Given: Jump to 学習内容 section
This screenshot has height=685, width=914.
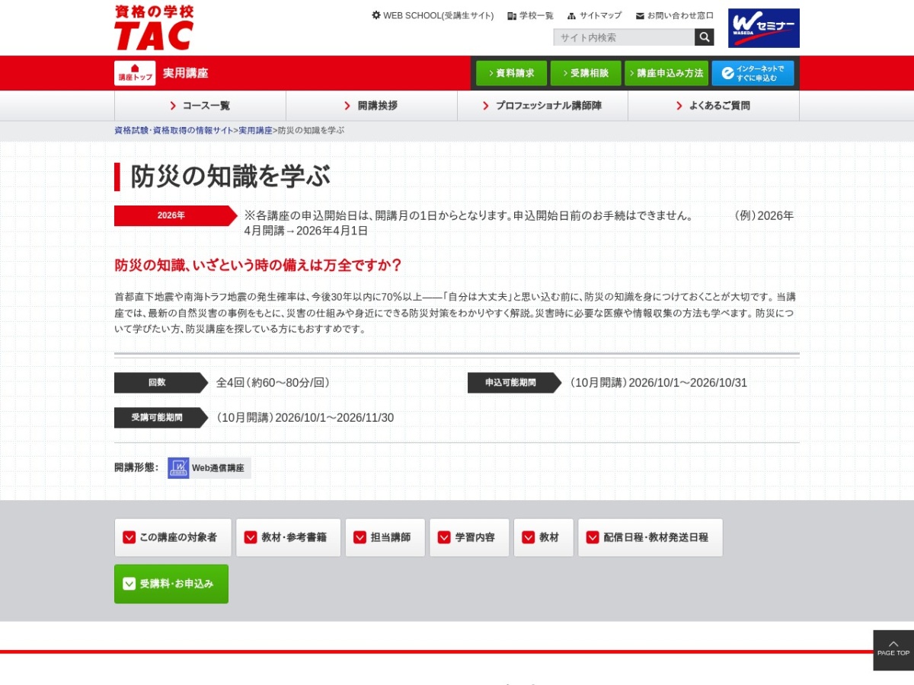Looking at the screenshot, I should pyautogui.click(x=469, y=537).
